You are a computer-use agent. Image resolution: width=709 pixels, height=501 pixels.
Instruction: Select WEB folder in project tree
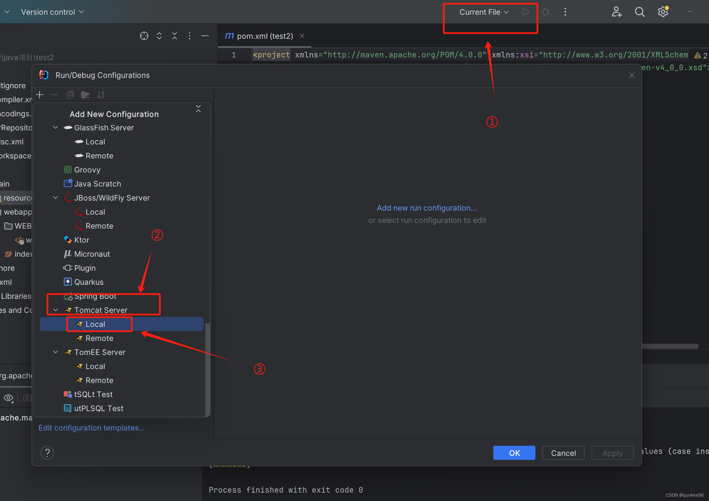click(x=18, y=226)
